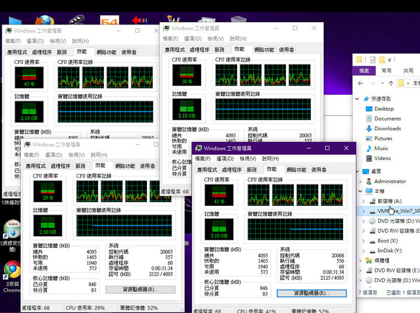Click memory history graph in front Task Manager
420x313 pixels.
(295, 229)
